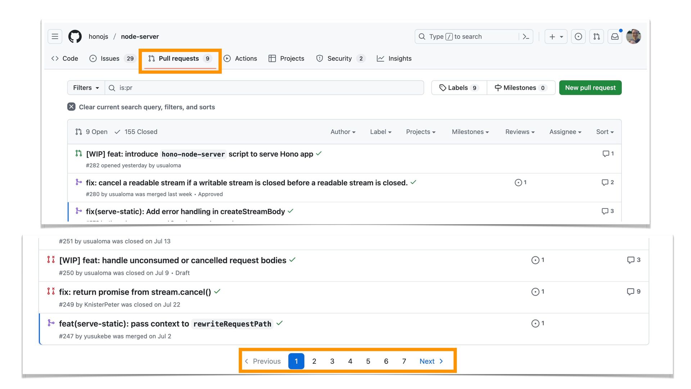
Task: Switch to the Insights tab
Action: coord(394,58)
